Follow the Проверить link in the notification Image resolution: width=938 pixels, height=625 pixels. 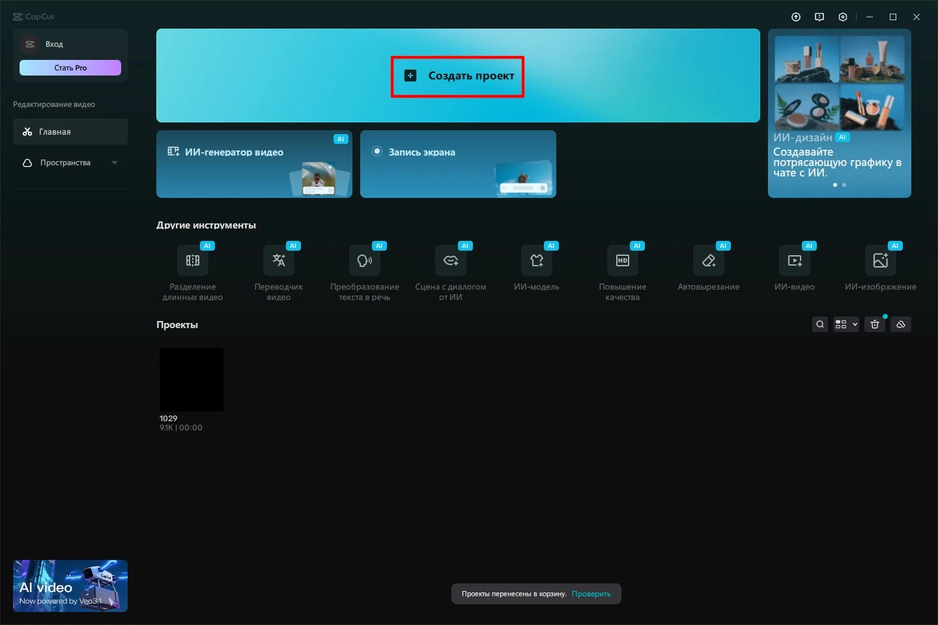[x=591, y=594]
